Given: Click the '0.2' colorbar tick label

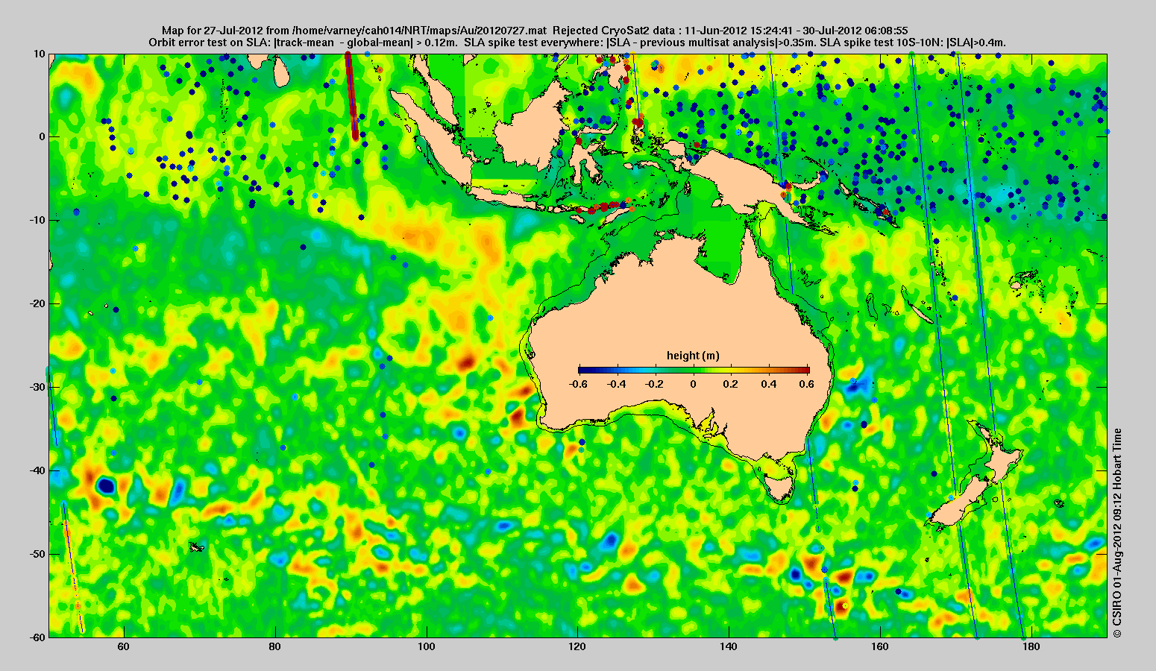Looking at the screenshot, I should [732, 384].
